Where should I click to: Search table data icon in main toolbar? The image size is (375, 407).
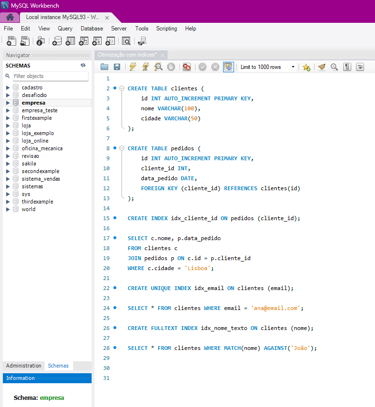pyautogui.click(x=126, y=41)
